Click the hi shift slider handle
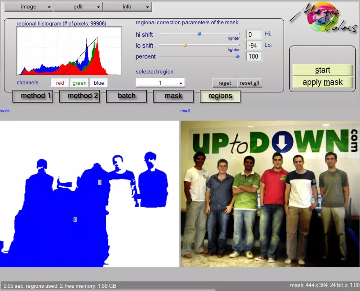 click(199, 34)
